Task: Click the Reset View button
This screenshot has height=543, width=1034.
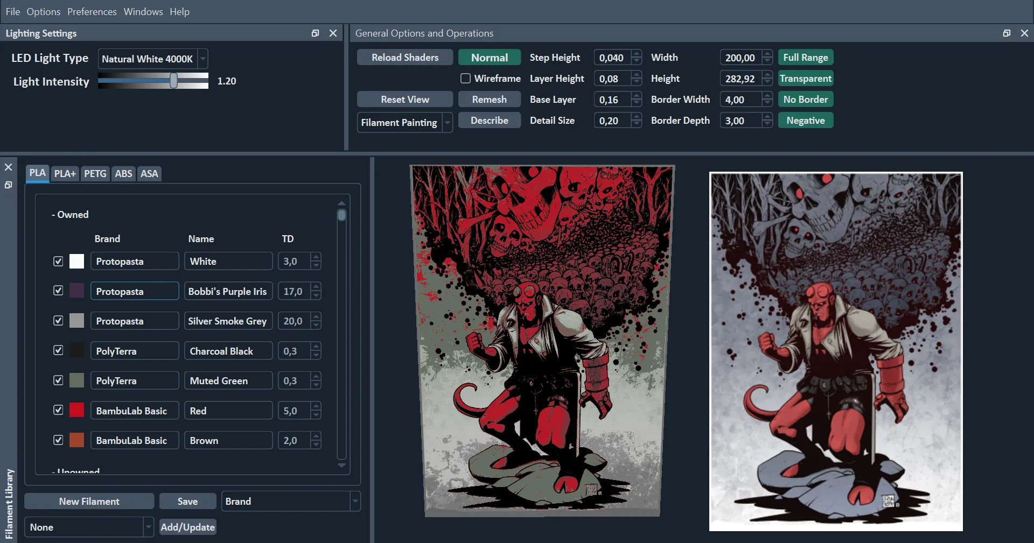Action: pos(405,100)
